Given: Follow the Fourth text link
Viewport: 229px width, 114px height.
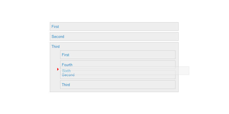Looking at the screenshot, I should click(67, 64).
